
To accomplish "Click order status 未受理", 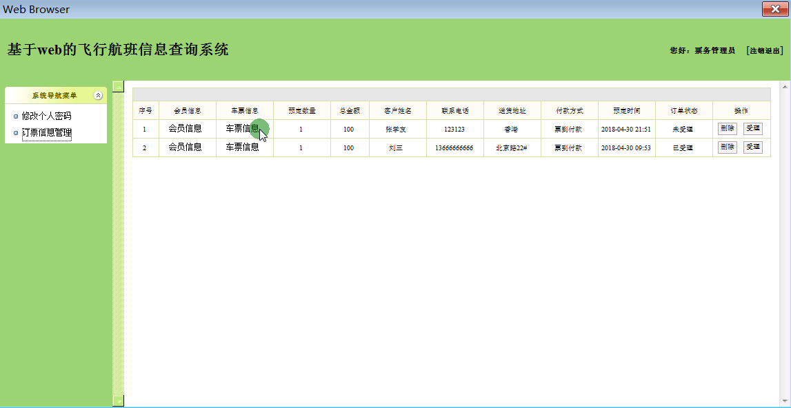I will (x=683, y=129).
